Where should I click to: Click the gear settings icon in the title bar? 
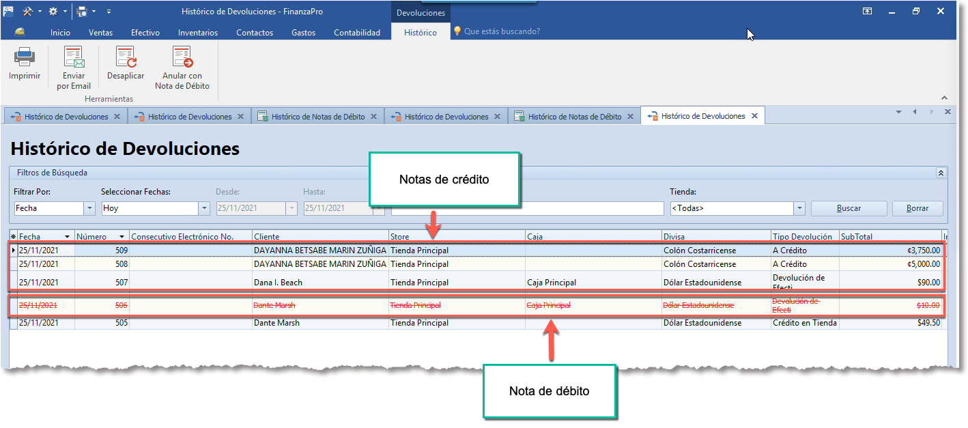53,11
